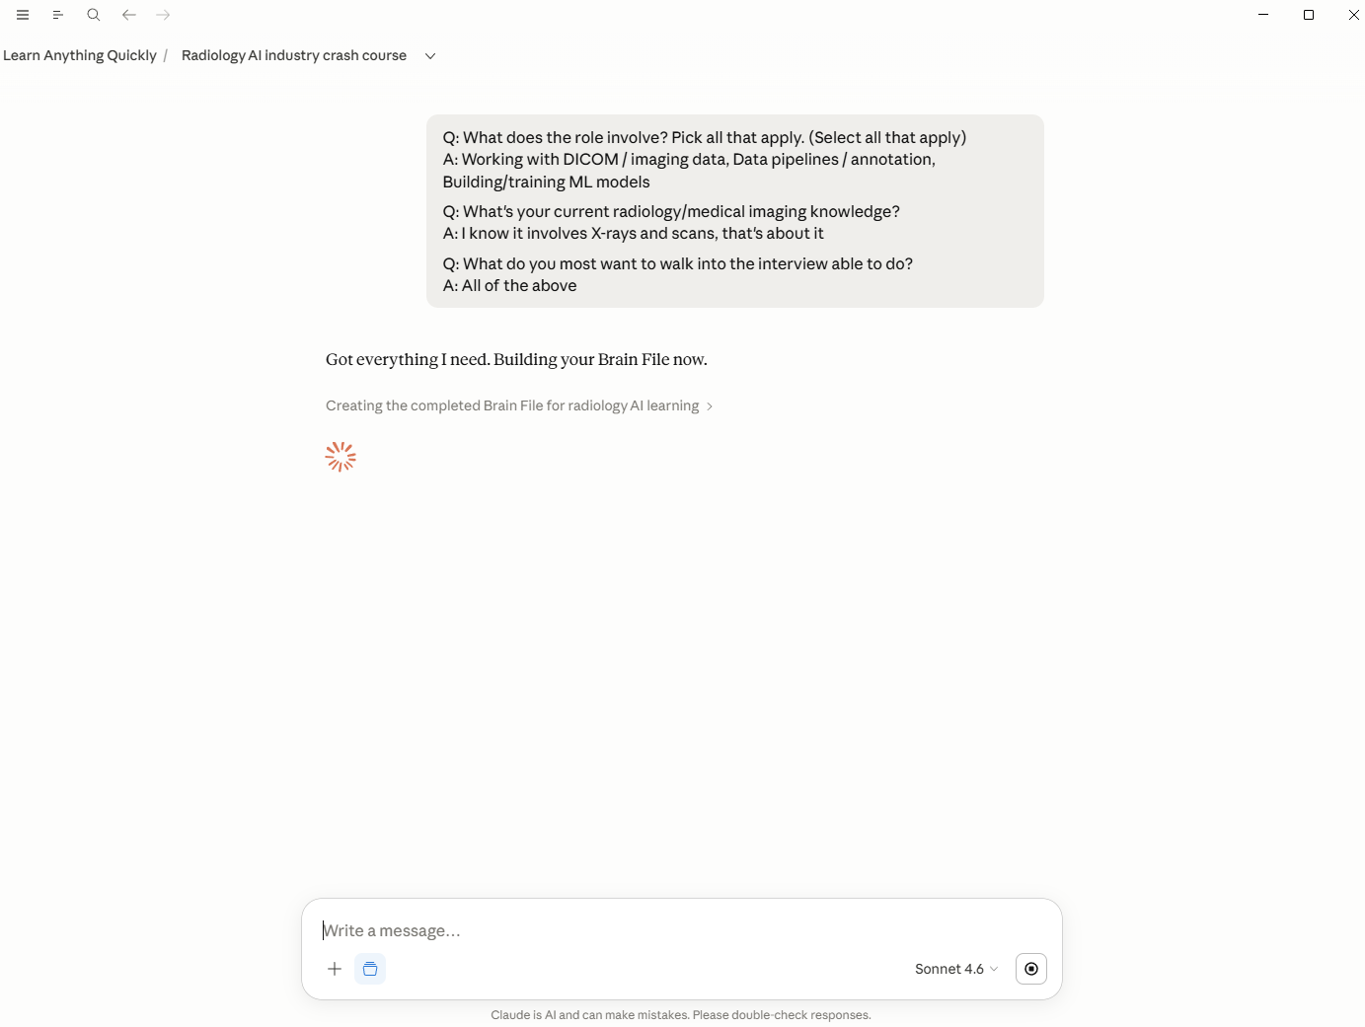
Task: Expand the Creating the completed Brain File step
Action: point(519,405)
